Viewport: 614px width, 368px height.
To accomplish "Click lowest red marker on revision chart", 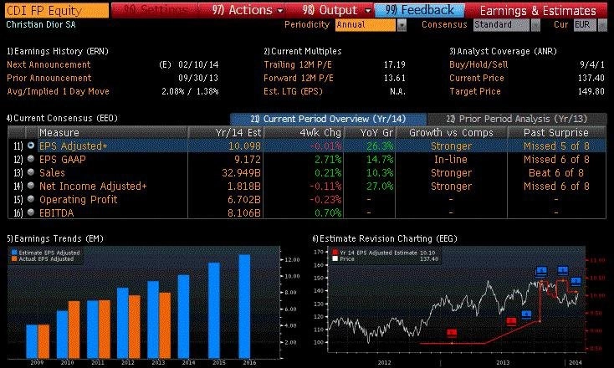I will point(452,333).
